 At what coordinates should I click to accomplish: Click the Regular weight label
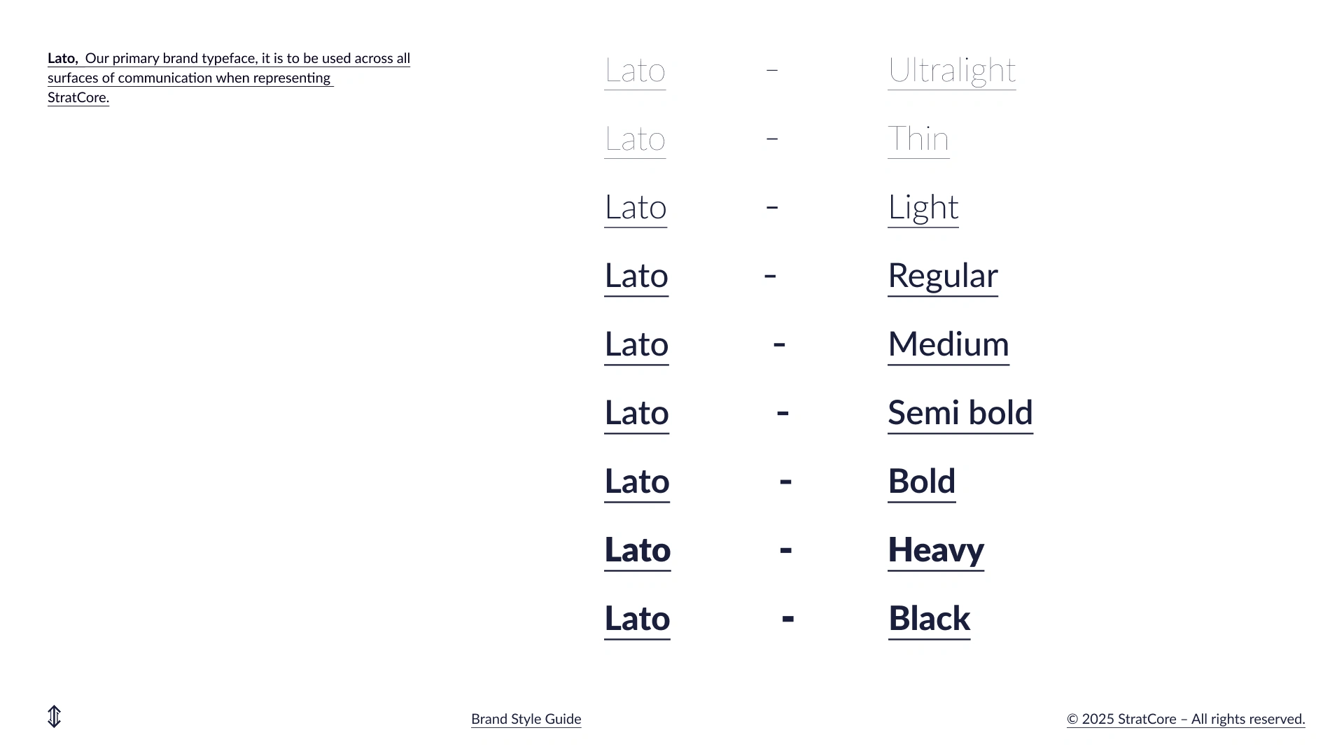943,276
